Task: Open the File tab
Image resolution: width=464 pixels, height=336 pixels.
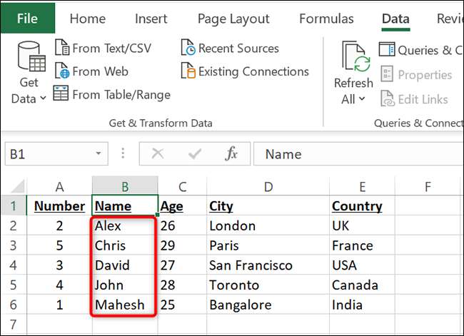Action: [x=27, y=19]
